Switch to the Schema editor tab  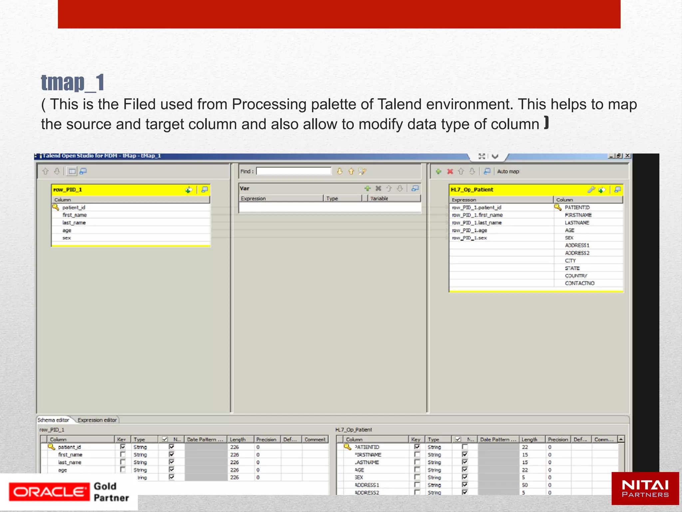pos(53,420)
